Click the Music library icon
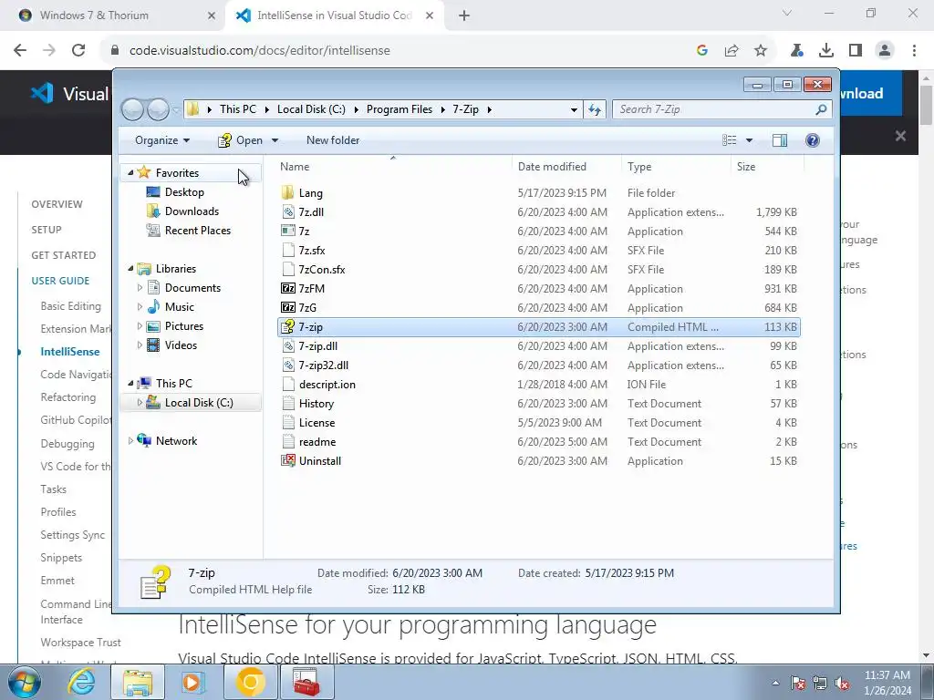This screenshot has width=934, height=700. pyautogui.click(x=153, y=307)
